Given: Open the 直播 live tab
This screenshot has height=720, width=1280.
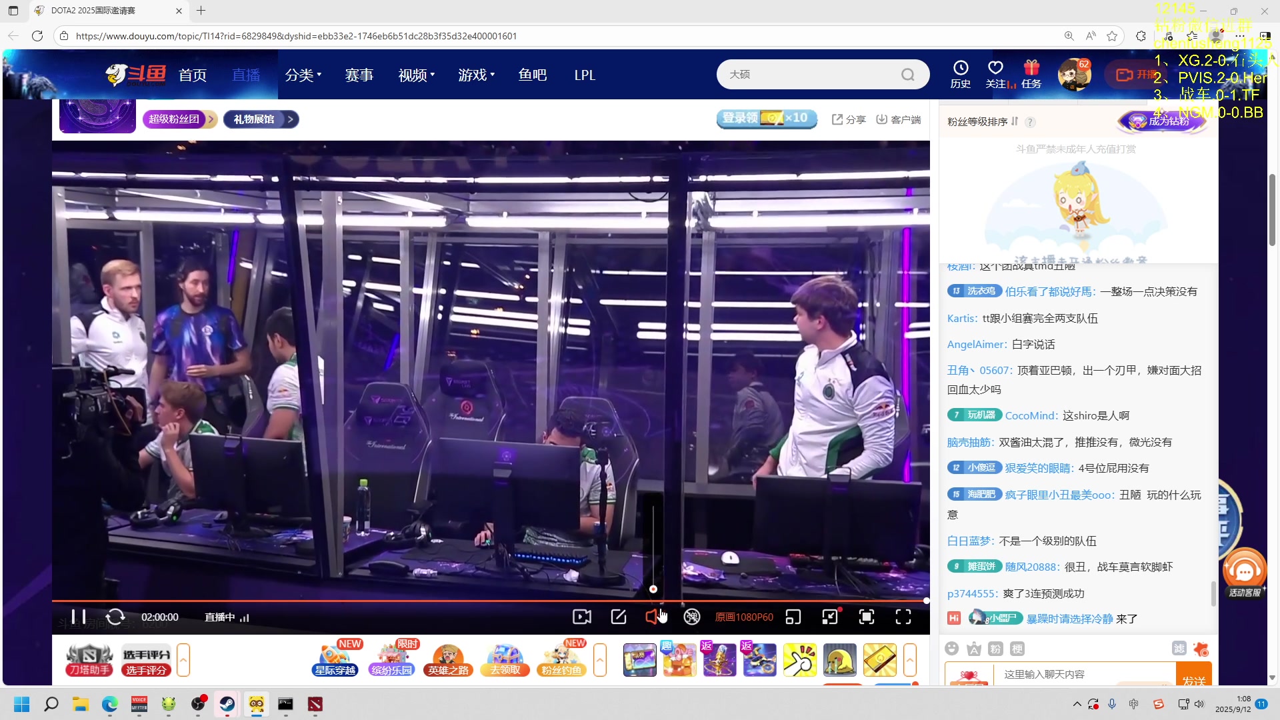Looking at the screenshot, I should click(x=246, y=75).
